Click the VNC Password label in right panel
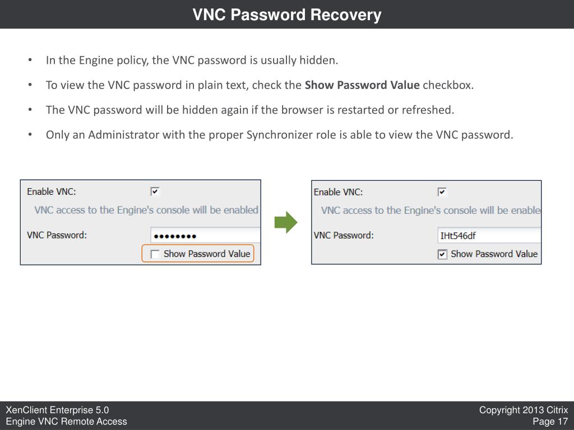Viewport: 574px width, 430px height. tap(344, 236)
